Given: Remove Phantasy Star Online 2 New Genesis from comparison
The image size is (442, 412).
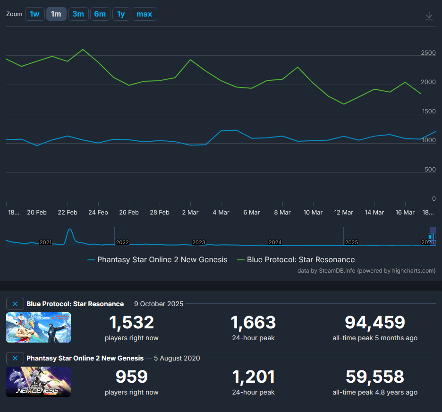Looking at the screenshot, I should pyautogui.click(x=15, y=358).
